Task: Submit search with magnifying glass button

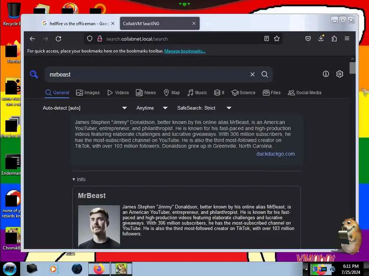Action: (265, 74)
